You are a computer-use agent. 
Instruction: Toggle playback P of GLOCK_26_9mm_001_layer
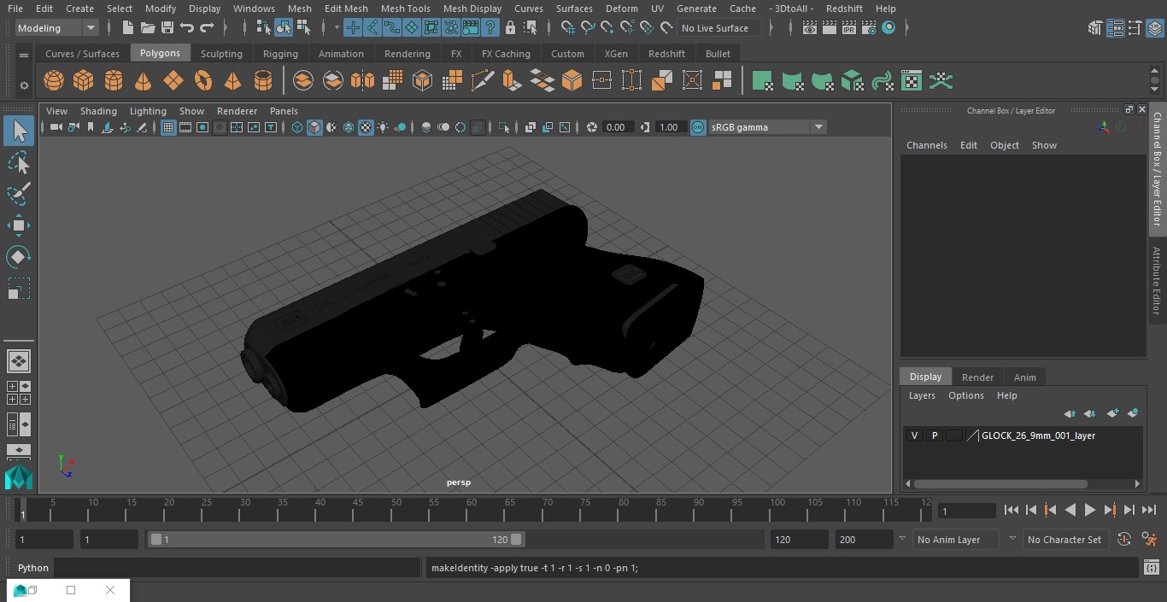935,435
